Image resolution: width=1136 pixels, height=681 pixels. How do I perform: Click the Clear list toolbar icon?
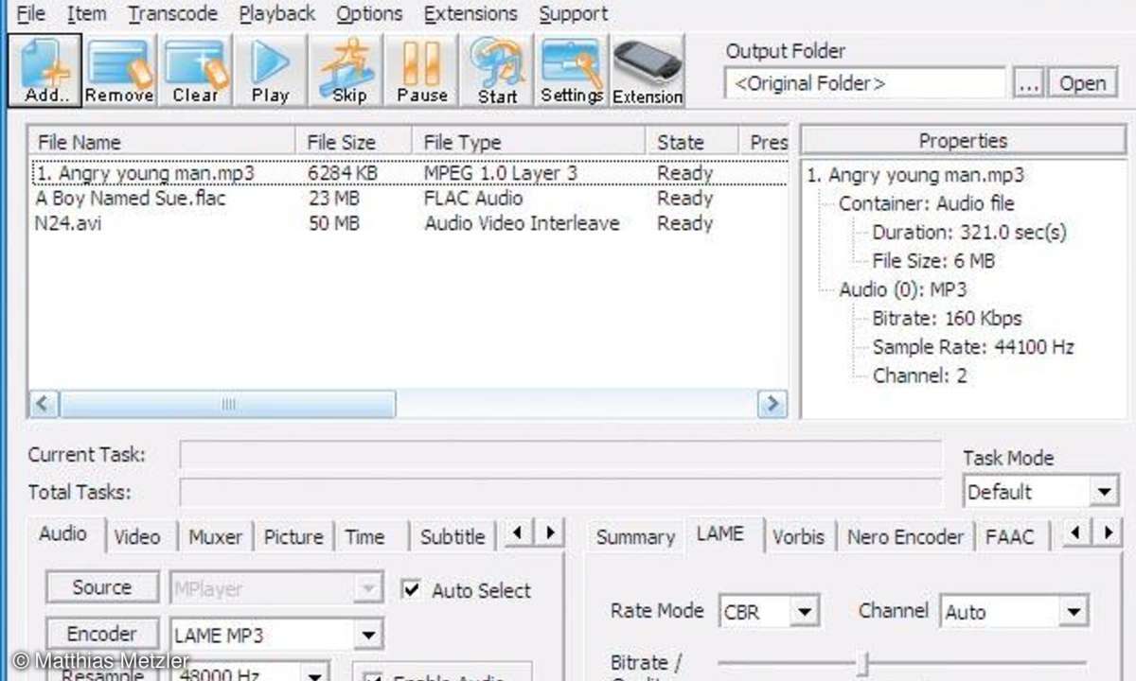point(195,71)
